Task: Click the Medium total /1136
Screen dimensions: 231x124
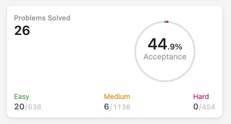Action: pos(120,107)
